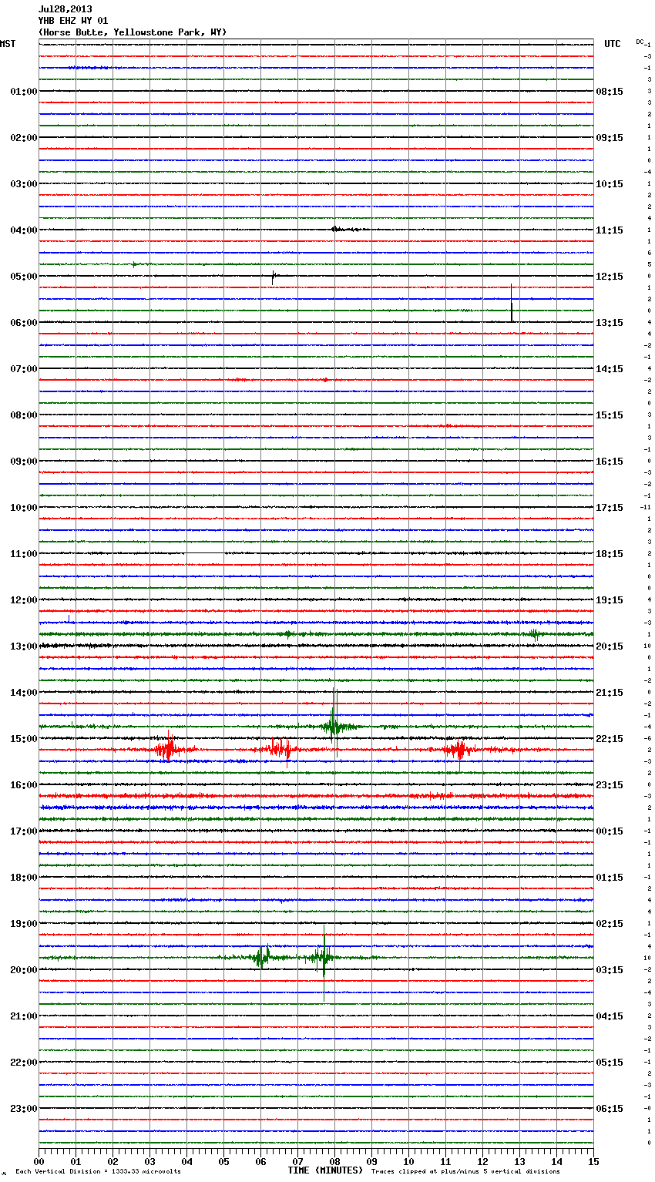This screenshot has height=1182, width=655.
Task: Select the "23:00" MST hour label
Action: pos(24,1109)
